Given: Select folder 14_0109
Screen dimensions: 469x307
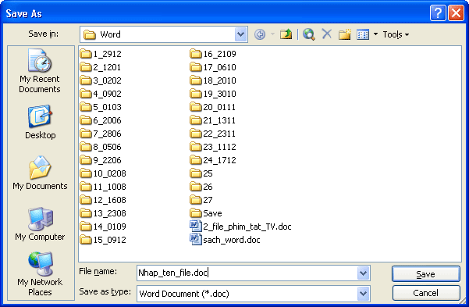Looking at the screenshot, I should coord(103,227).
